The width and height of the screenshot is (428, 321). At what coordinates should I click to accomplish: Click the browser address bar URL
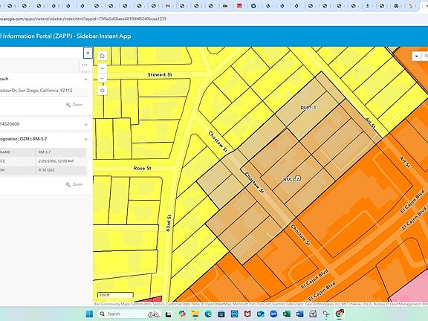83,19
